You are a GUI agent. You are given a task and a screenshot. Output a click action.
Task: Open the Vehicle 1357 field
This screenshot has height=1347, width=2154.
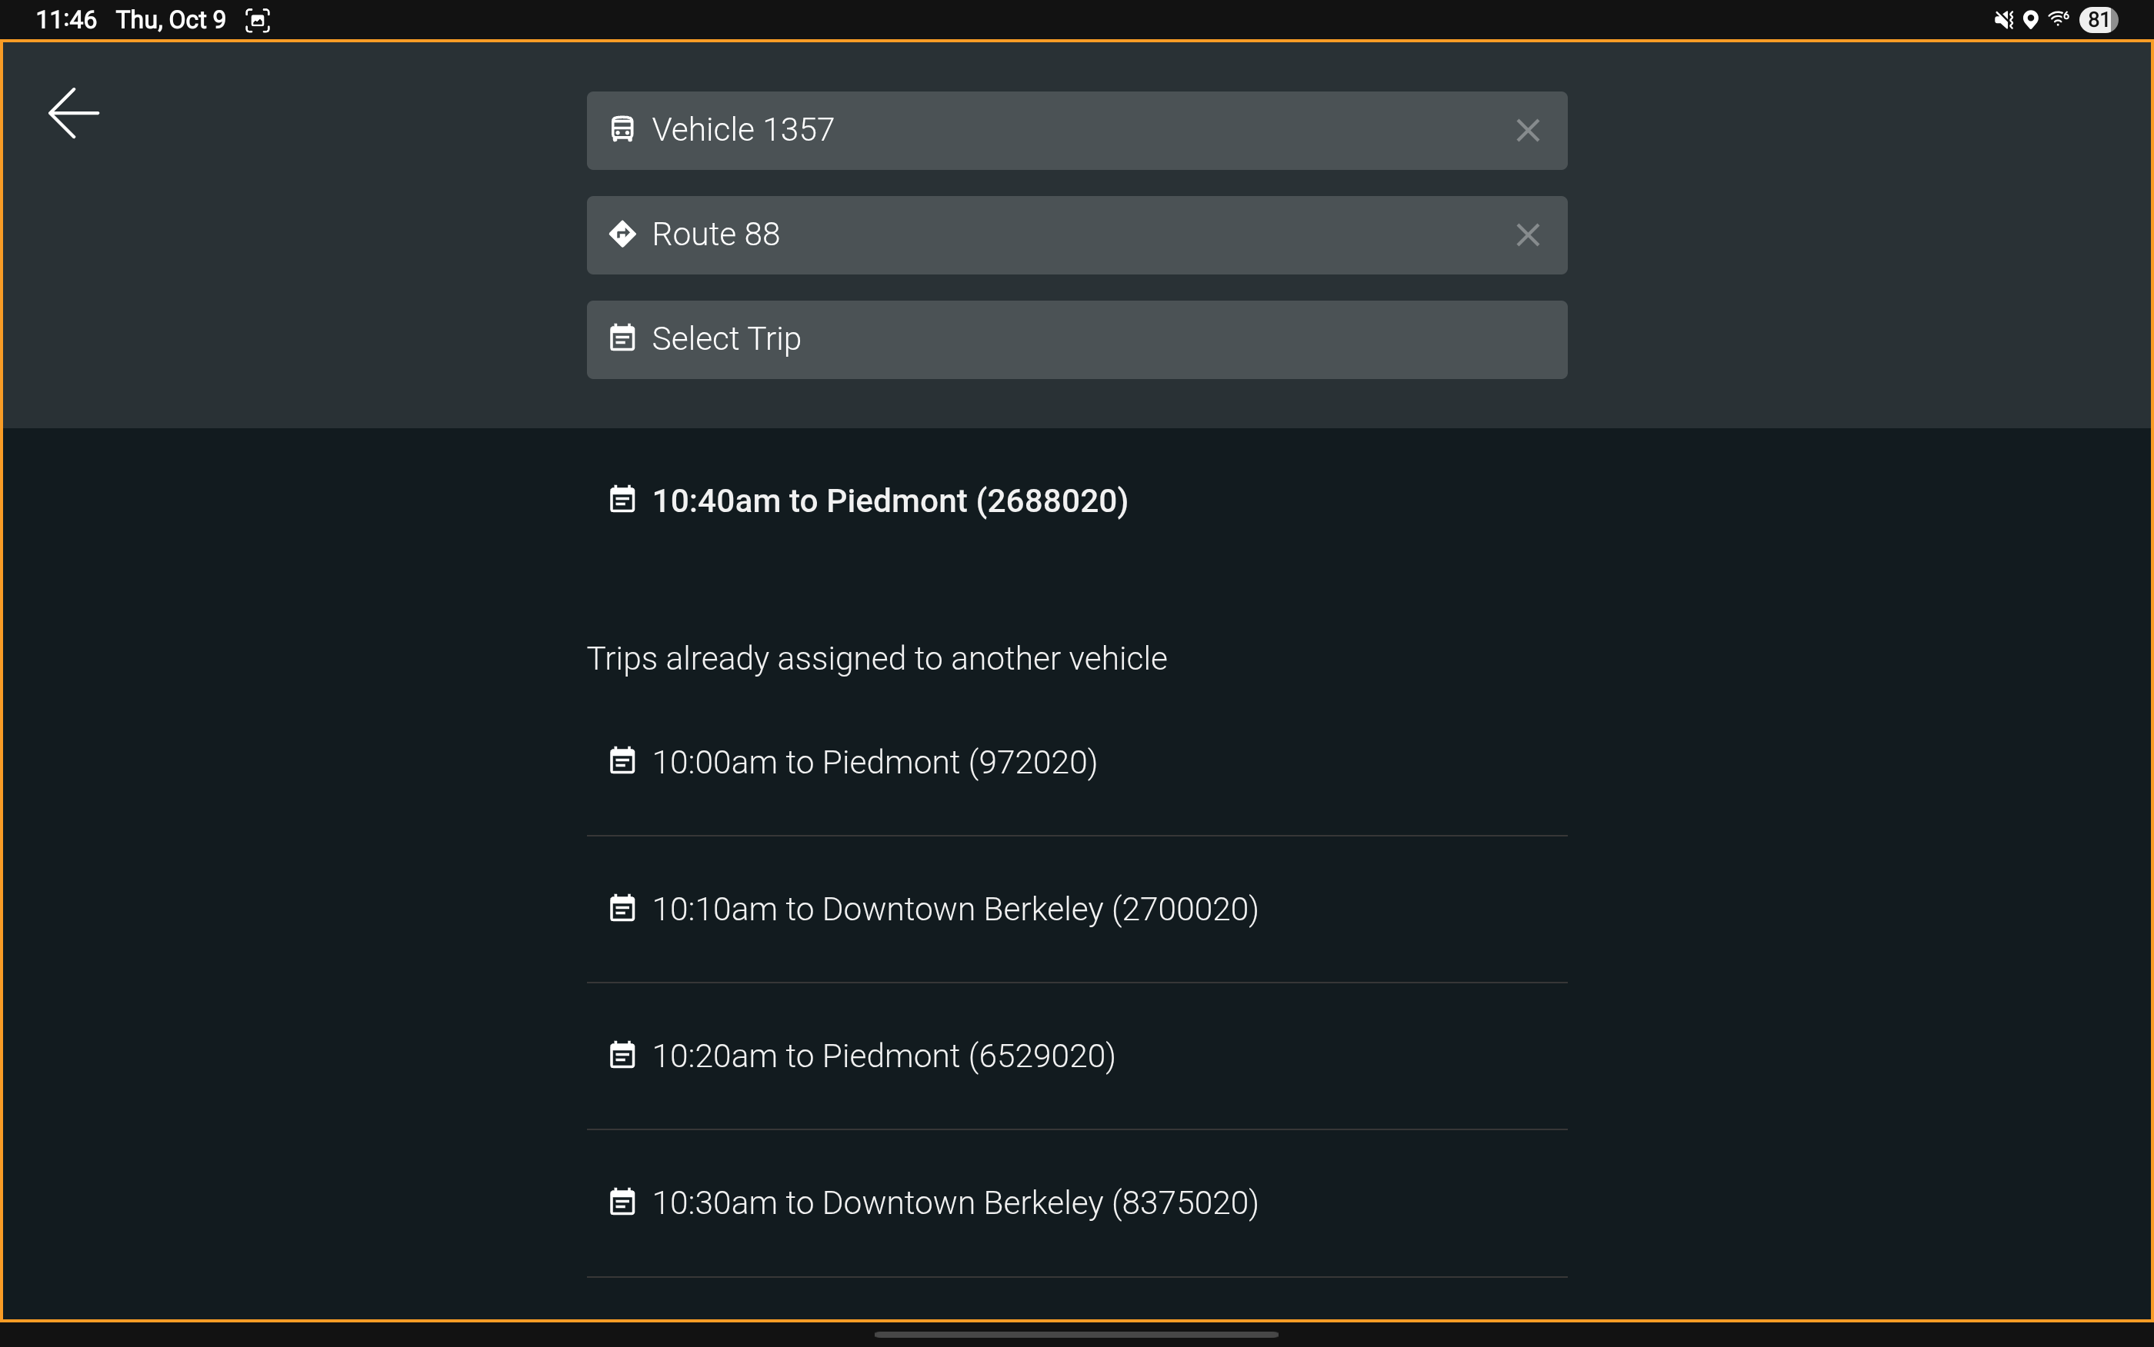pos(1025,131)
